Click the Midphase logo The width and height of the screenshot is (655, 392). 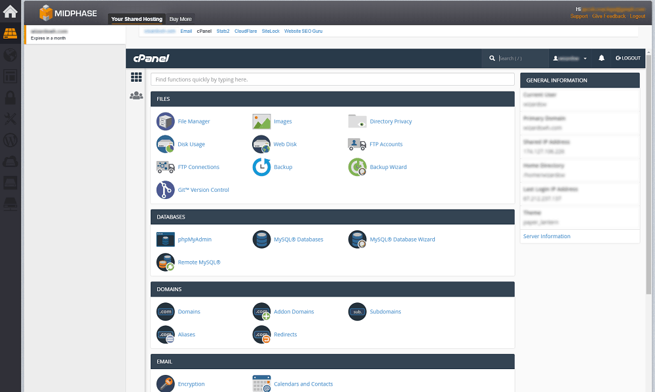click(x=68, y=13)
